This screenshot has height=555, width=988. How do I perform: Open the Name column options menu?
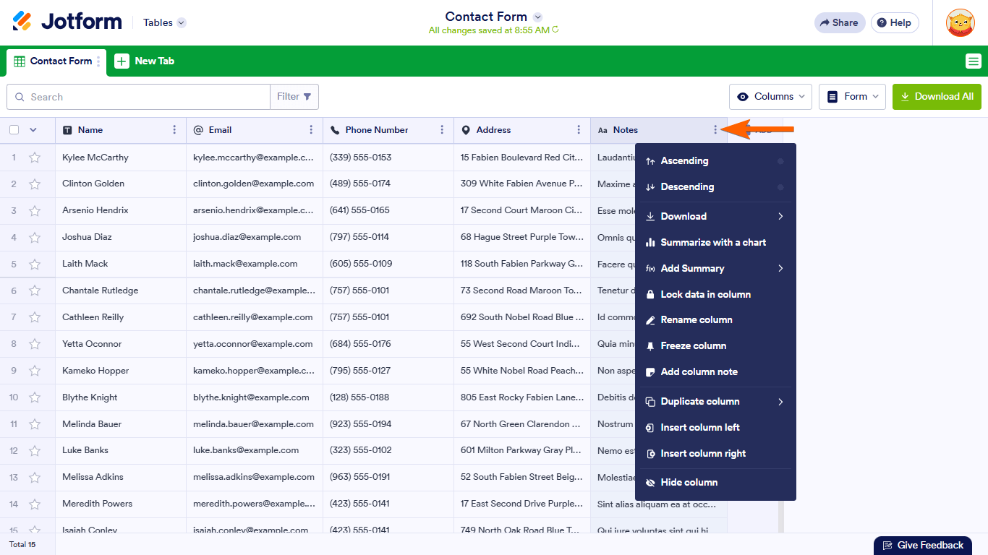(x=174, y=130)
